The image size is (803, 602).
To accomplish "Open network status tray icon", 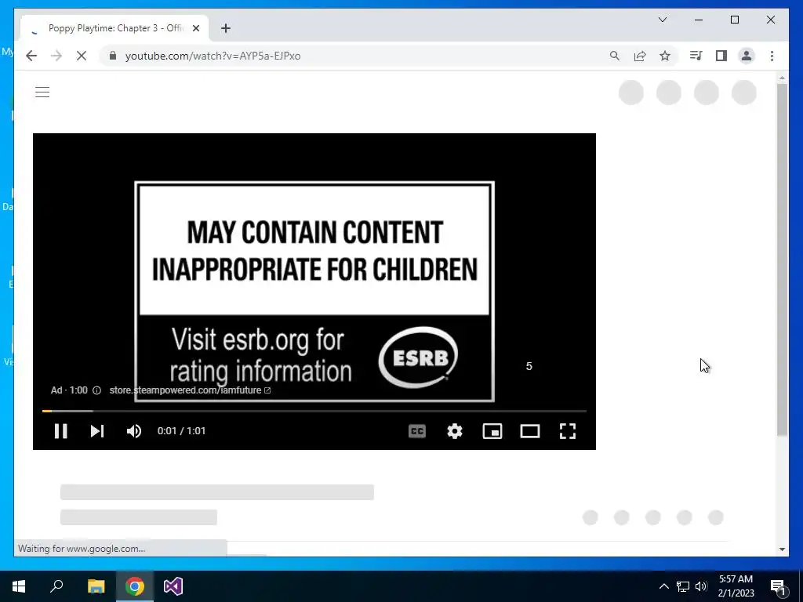I will [683, 586].
